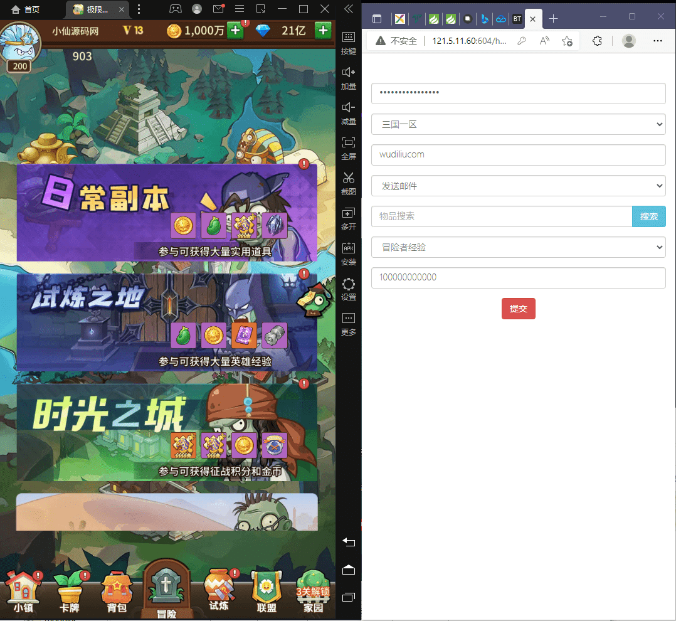Switch to the Bing browser tab
The height and width of the screenshot is (621, 676).
click(x=485, y=19)
